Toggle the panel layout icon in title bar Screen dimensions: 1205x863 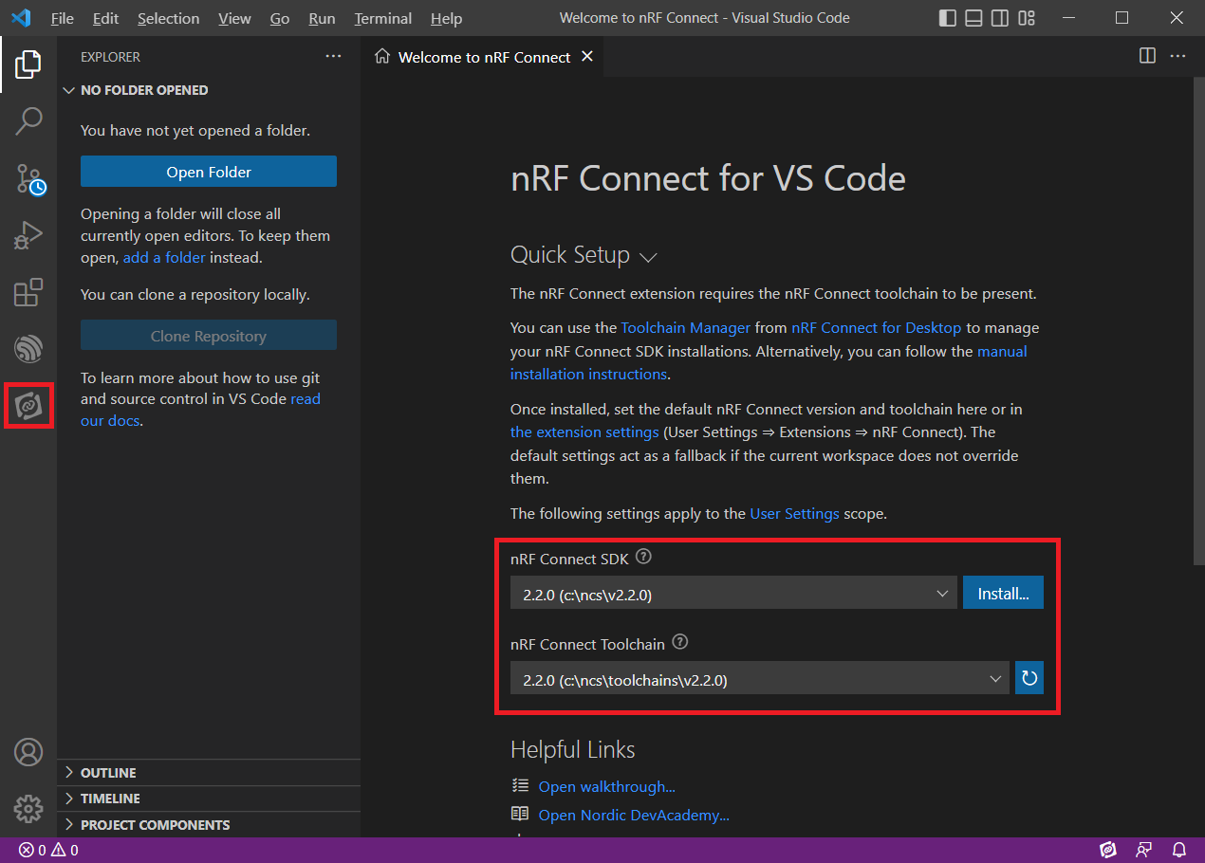pyautogui.click(x=973, y=18)
